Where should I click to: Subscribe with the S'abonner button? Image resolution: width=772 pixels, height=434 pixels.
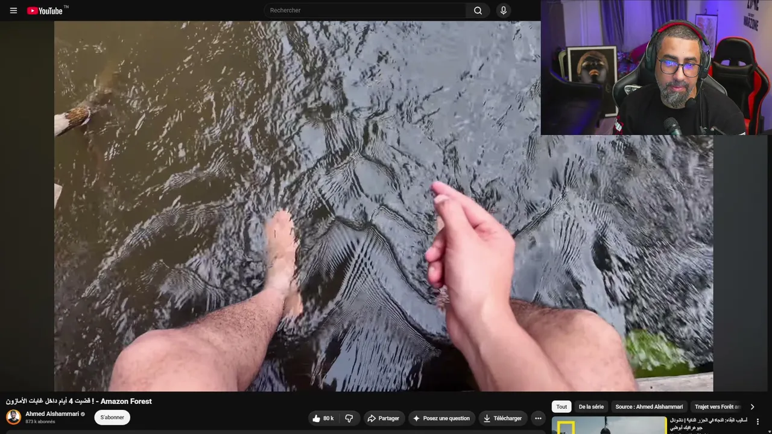tap(112, 417)
